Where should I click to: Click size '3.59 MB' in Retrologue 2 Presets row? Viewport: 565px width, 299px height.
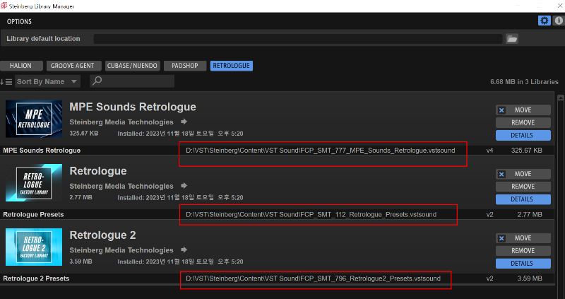coord(530,279)
